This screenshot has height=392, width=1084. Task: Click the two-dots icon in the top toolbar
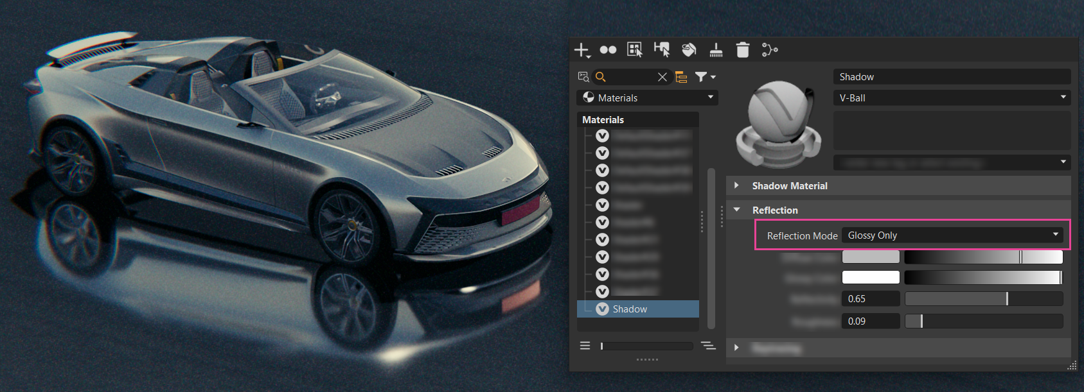click(x=608, y=50)
